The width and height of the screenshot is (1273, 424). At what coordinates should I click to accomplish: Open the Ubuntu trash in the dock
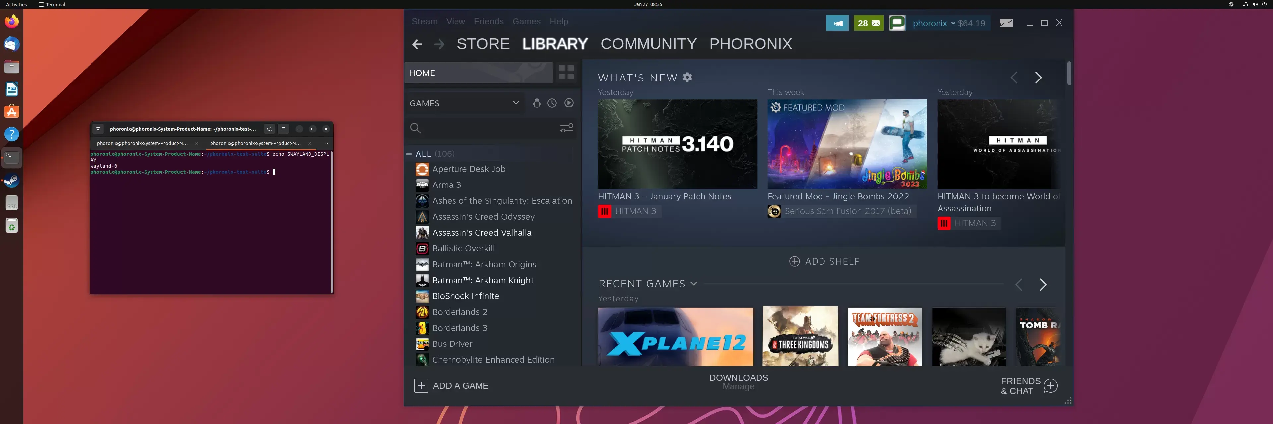(11, 226)
